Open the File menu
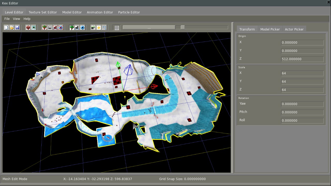The height and width of the screenshot is (186, 331). (7, 19)
